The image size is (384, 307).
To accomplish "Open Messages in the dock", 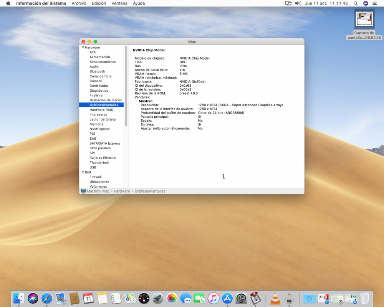I will click(185, 299).
